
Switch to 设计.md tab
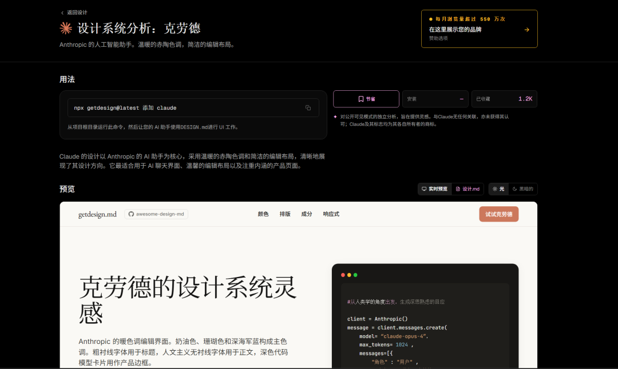click(x=468, y=189)
